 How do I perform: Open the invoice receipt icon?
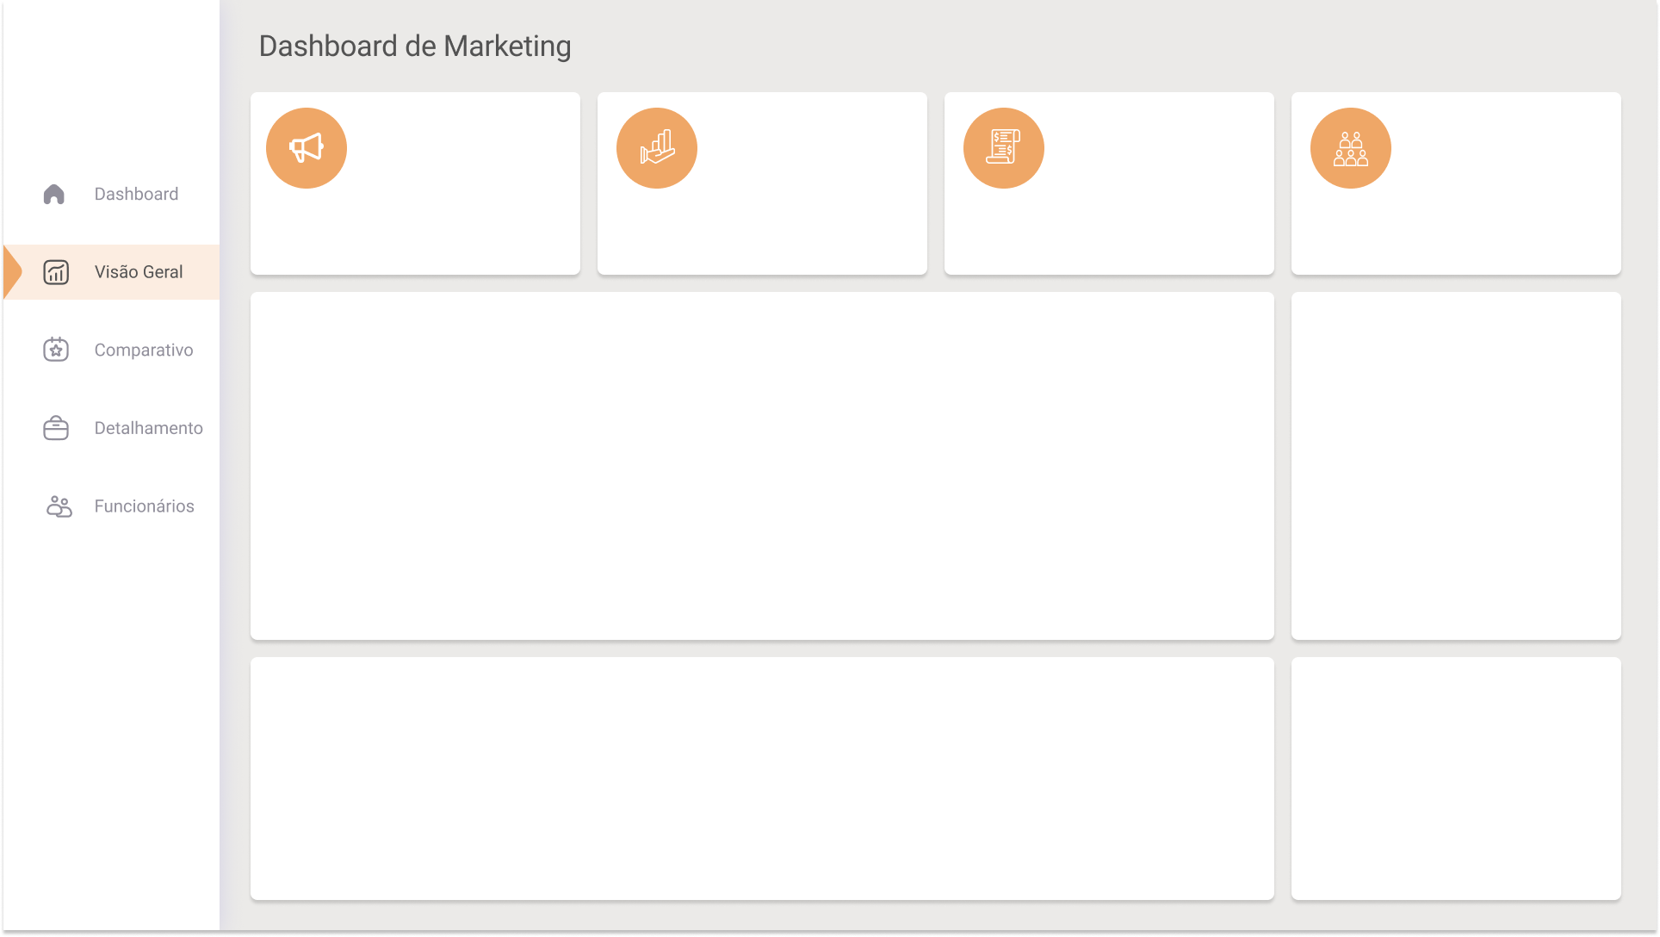tap(1003, 147)
